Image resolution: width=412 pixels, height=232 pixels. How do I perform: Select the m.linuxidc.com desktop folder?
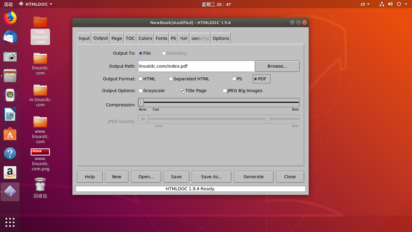coord(40,95)
